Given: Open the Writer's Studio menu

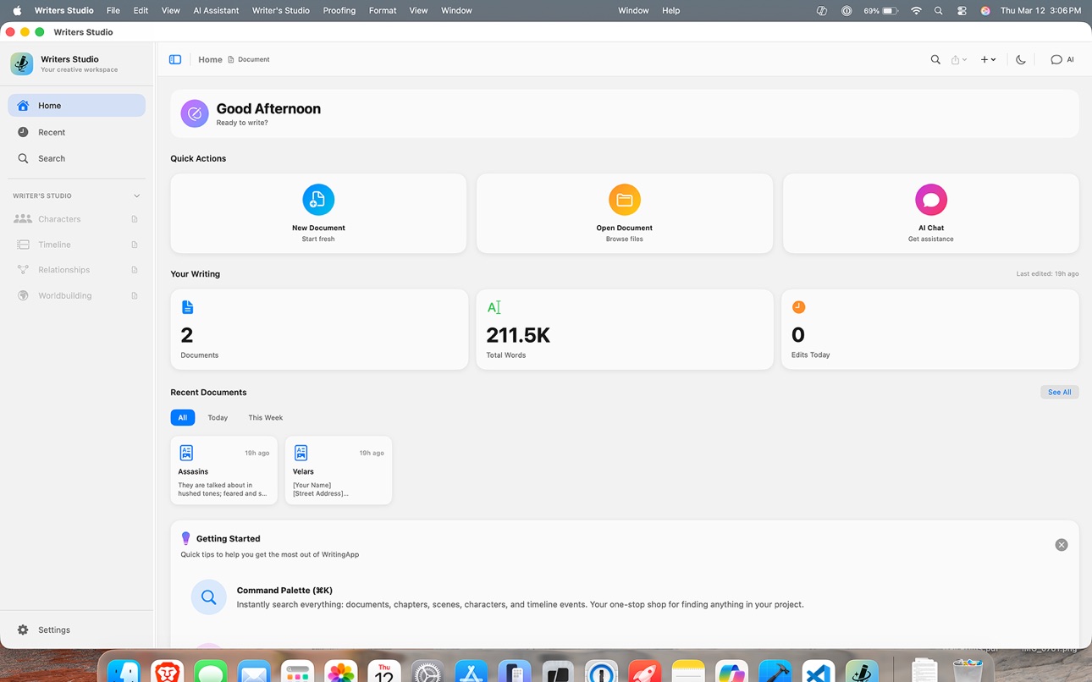Looking at the screenshot, I should (281, 10).
